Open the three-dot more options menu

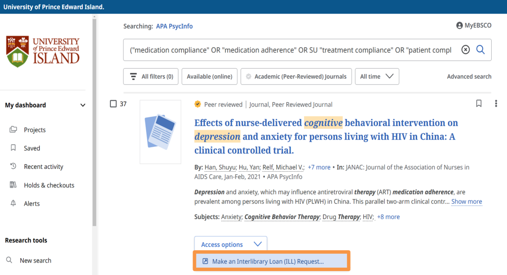click(x=496, y=104)
